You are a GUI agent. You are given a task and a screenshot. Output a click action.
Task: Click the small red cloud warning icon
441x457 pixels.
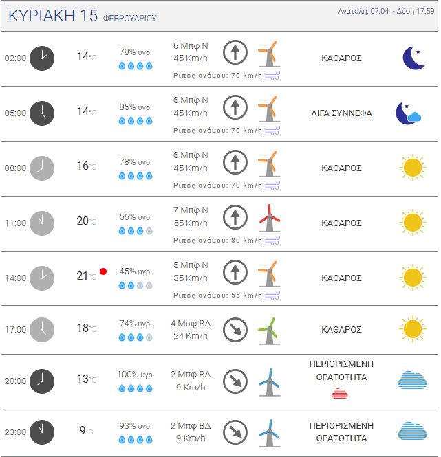340,393
